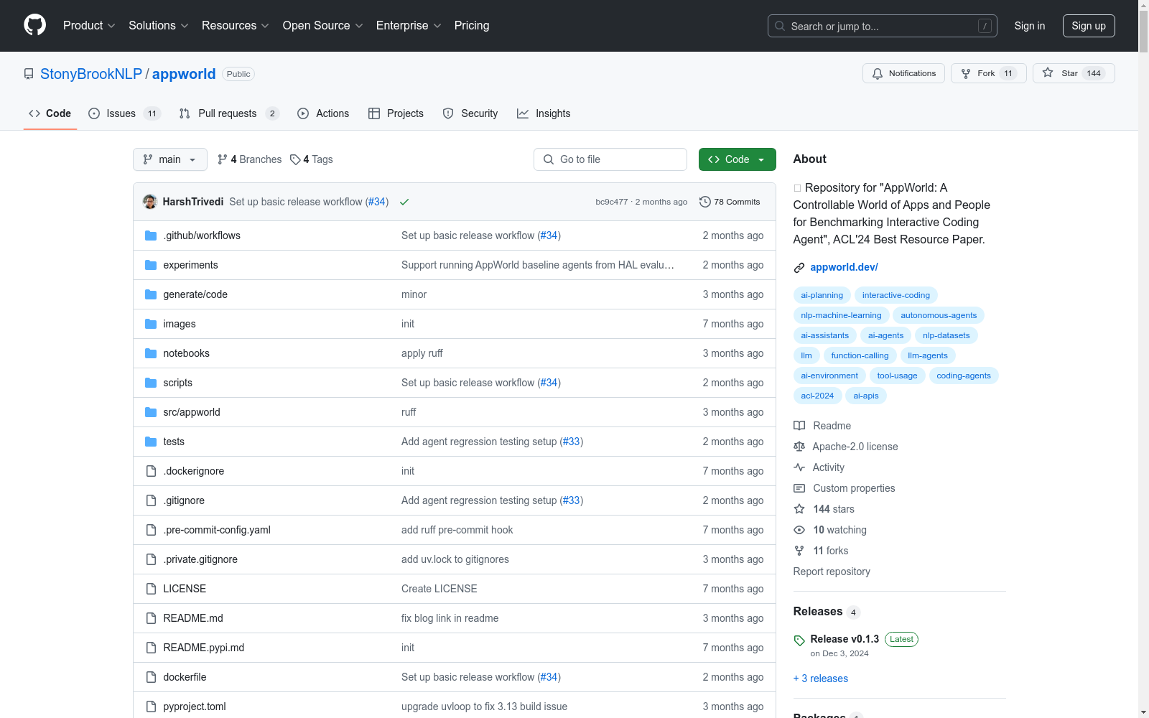The image size is (1149, 718).
Task: Click the folder icon for .github/workflows
Action: [151, 236]
